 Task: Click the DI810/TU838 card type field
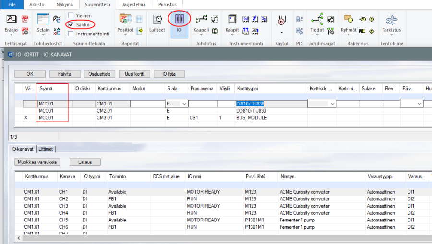pyautogui.click(x=250, y=104)
